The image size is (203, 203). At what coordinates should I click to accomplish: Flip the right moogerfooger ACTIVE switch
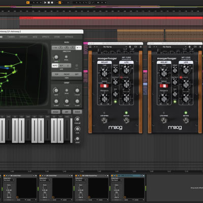click(186, 120)
